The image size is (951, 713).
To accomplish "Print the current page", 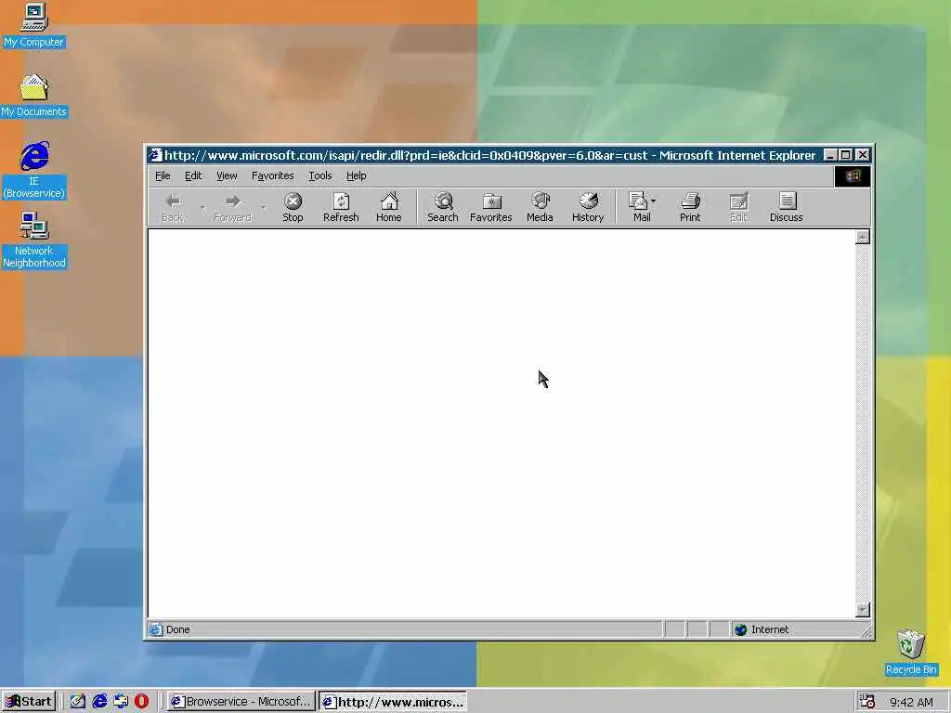I will pyautogui.click(x=690, y=207).
